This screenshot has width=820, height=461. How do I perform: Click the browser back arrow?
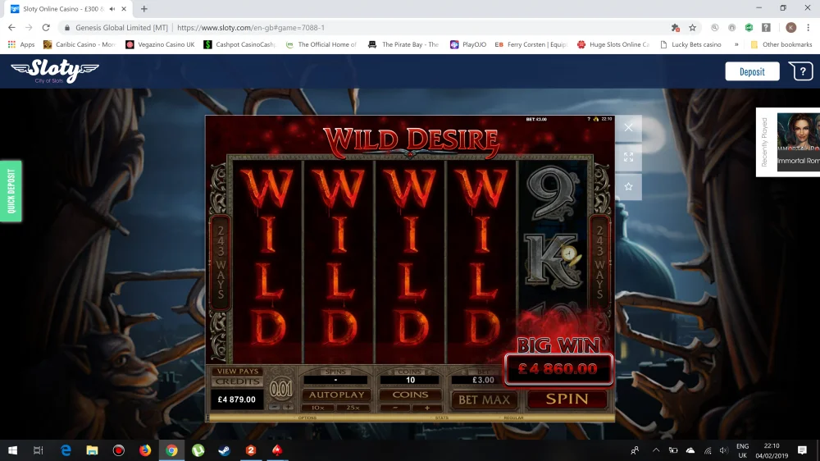pyautogui.click(x=11, y=28)
